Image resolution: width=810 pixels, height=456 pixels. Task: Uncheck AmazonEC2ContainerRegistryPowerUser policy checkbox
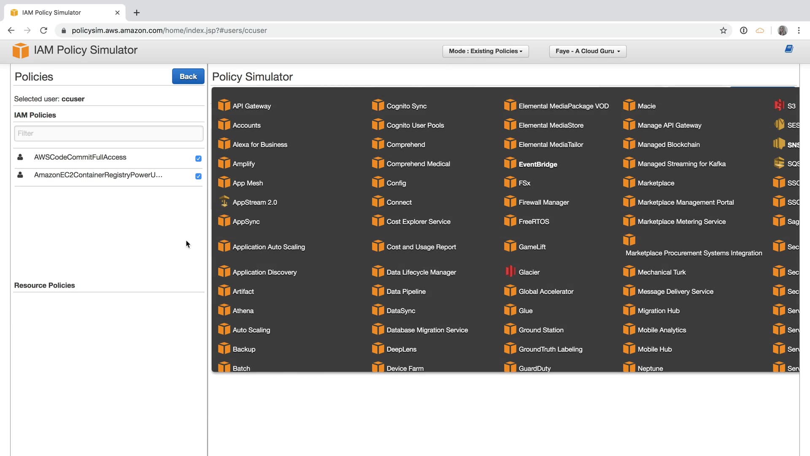(x=198, y=176)
